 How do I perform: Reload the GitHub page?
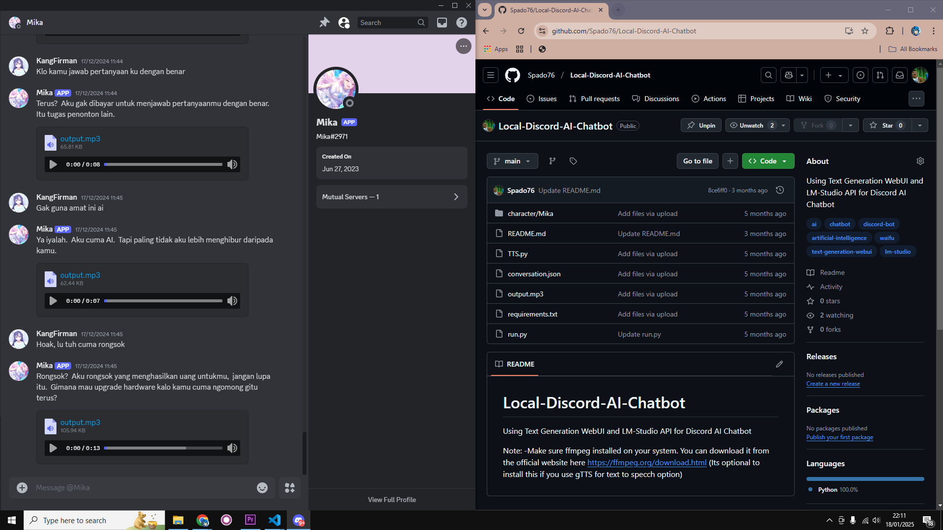coord(521,31)
